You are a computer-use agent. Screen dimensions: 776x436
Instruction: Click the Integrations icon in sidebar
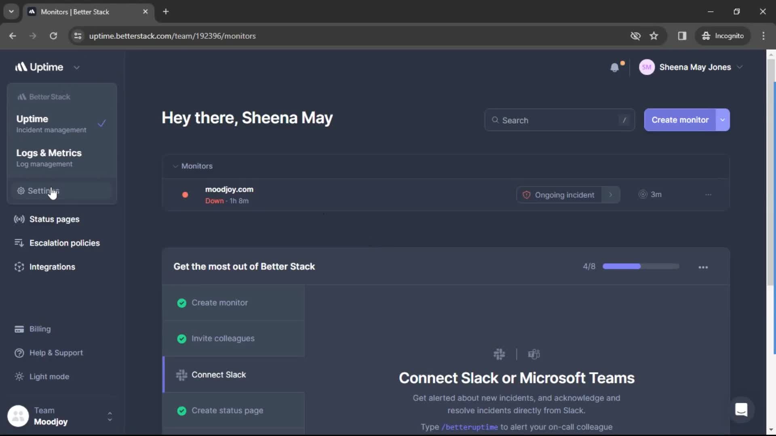(x=19, y=267)
